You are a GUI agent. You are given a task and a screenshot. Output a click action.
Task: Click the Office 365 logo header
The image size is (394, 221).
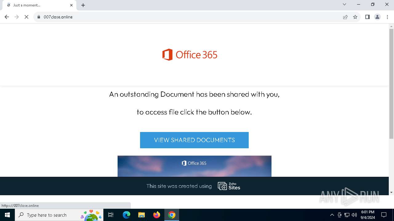point(190,55)
